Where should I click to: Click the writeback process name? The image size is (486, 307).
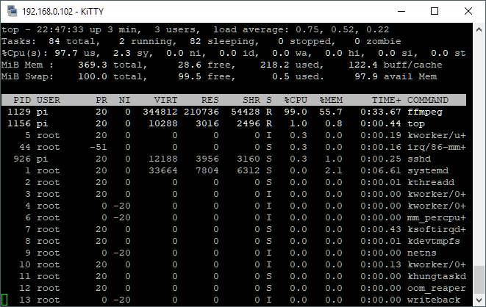pos(434,300)
